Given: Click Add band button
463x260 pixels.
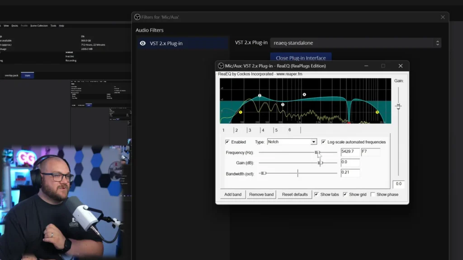Looking at the screenshot, I should click(233, 194).
